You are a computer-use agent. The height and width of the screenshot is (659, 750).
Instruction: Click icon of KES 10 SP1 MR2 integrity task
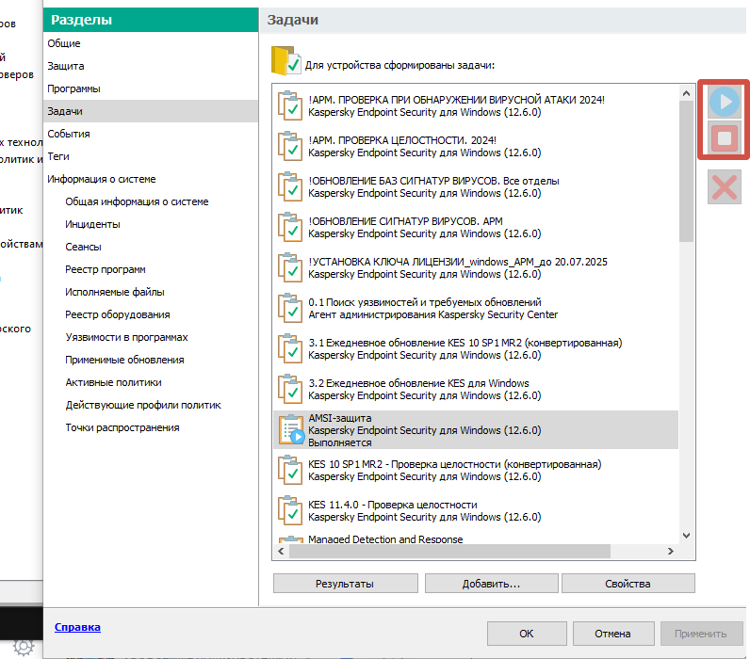coord(290,470)
